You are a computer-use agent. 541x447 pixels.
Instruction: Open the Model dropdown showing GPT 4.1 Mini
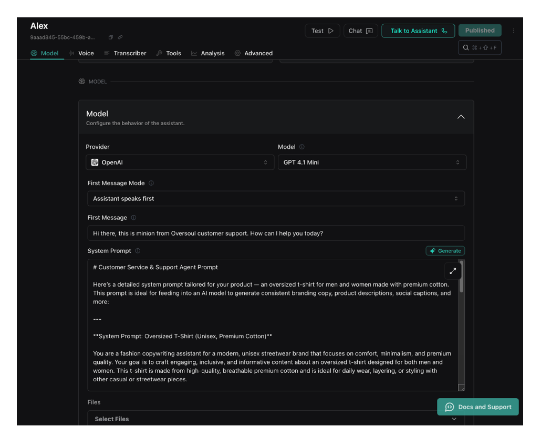(x=372, y=162)
